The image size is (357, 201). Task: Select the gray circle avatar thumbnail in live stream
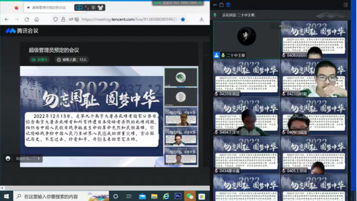181,97
